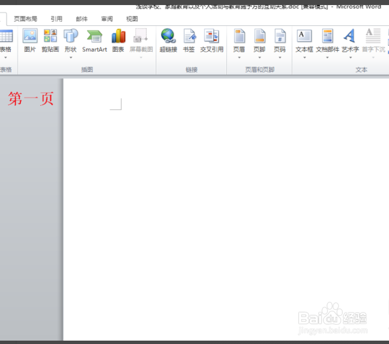Expand the 形状 dropdown arrow

click(71, 57)
